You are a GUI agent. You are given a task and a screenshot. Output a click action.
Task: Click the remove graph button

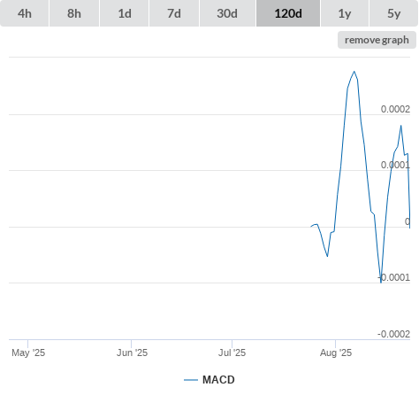[377, 40]
